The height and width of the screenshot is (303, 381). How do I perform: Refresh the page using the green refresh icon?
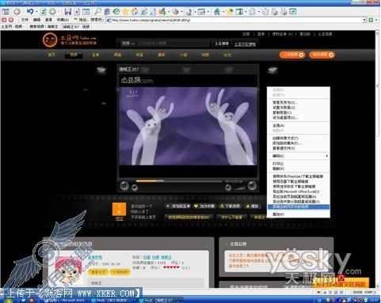pyautogui.click(x=44, y=12)
